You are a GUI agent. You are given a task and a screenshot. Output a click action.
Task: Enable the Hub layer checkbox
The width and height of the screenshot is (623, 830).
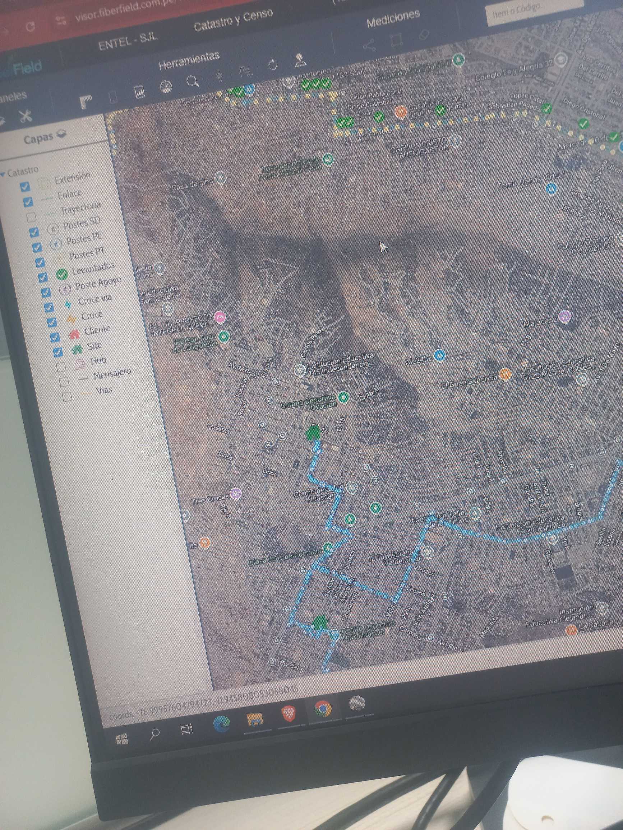coord(61,367)
